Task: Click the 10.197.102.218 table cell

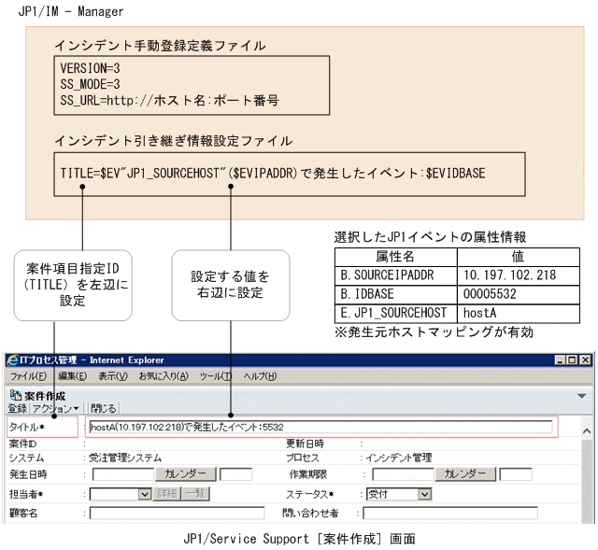Action: coord(519,275)
